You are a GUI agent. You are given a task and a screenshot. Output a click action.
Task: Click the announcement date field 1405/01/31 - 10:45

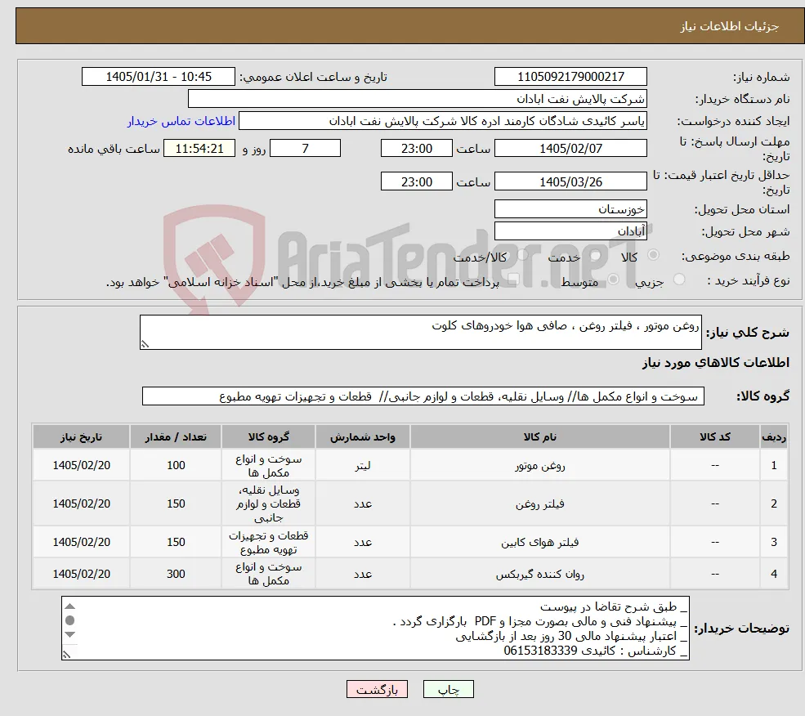158,77
